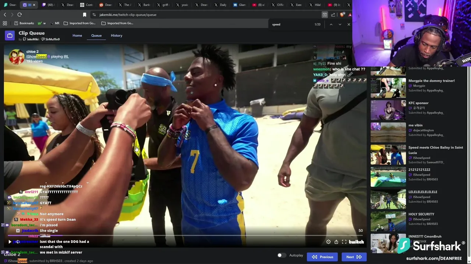Open the Bookmarks folder
Image resolution: width=471 pixels, height=264 pixels.
coord(24,23)
